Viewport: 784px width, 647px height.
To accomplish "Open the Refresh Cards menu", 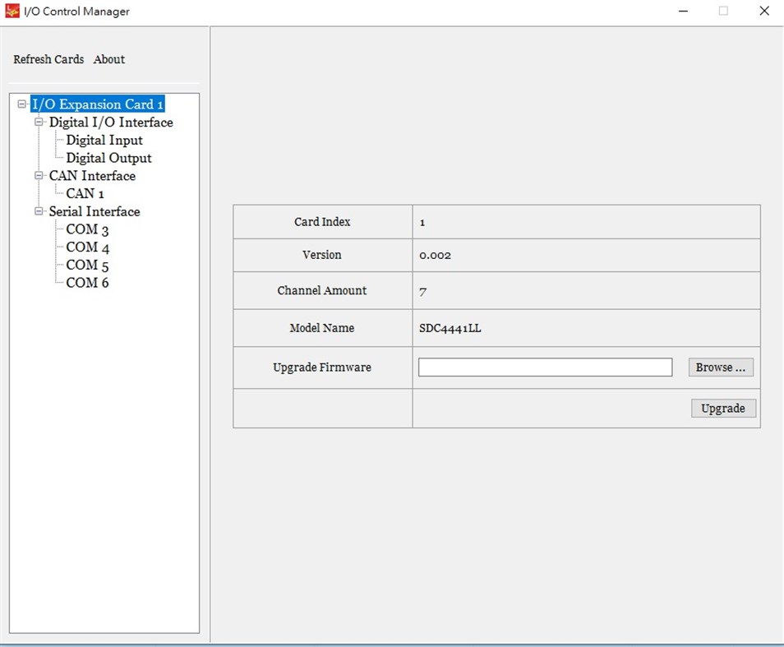I will click(x=48, y=59).
